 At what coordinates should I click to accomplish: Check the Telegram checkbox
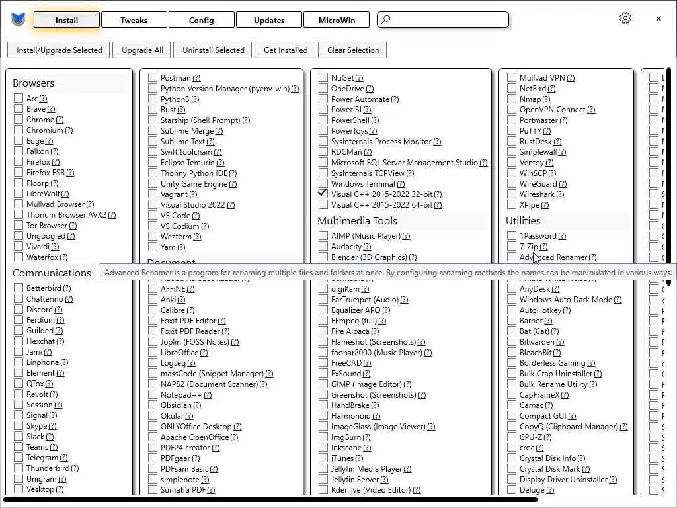coord(18,457)
